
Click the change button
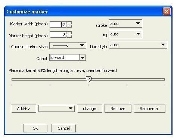[x=90, y=109]
